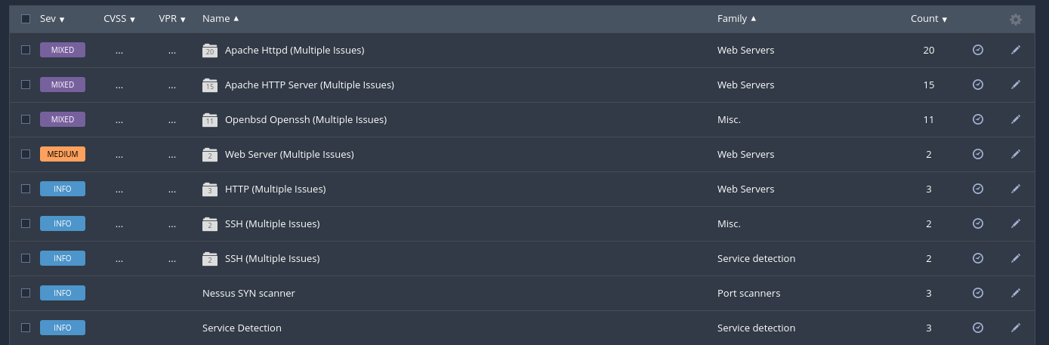Sort by the Sev column dropdown
1049x345 pixels.
52,19
